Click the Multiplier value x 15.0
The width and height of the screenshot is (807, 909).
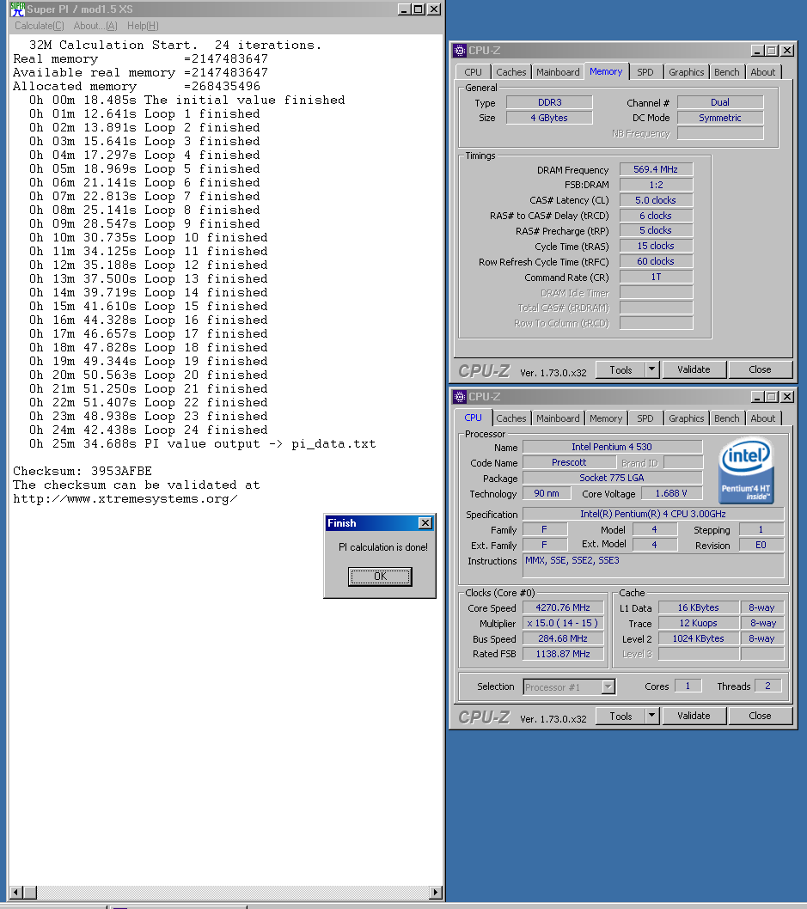[563, 623]
